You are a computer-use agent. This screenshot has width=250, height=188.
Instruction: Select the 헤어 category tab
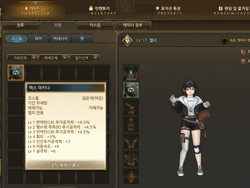click(x=38, y=38)
